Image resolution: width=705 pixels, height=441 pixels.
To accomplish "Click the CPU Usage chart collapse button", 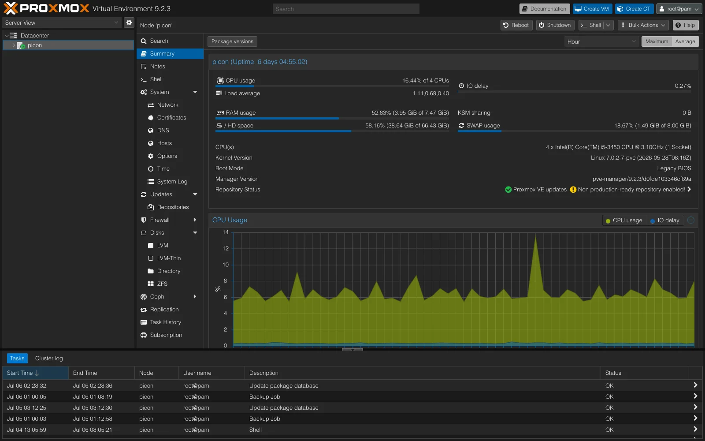I will click(691, 220).
